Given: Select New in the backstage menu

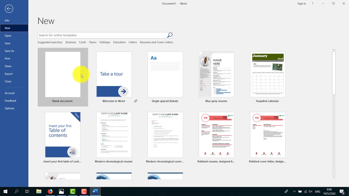Looking at the screenshot, I should 14,28.
